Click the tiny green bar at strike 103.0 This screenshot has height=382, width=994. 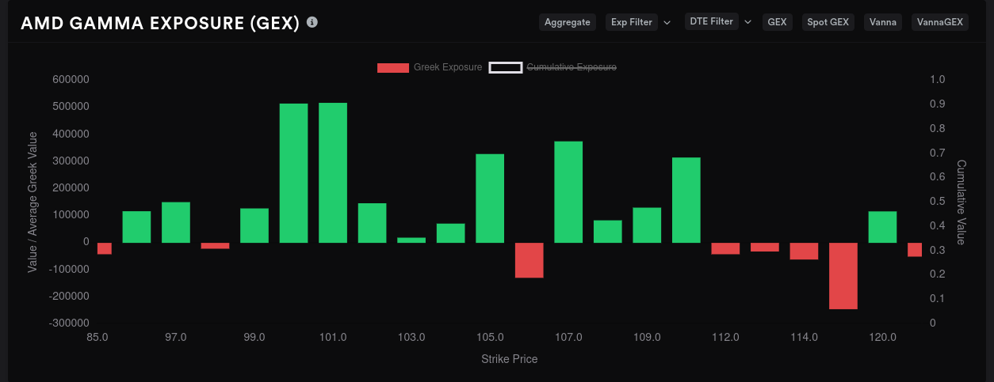click(411, 240)
